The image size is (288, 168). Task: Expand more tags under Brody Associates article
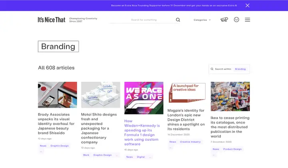point(41,152)
